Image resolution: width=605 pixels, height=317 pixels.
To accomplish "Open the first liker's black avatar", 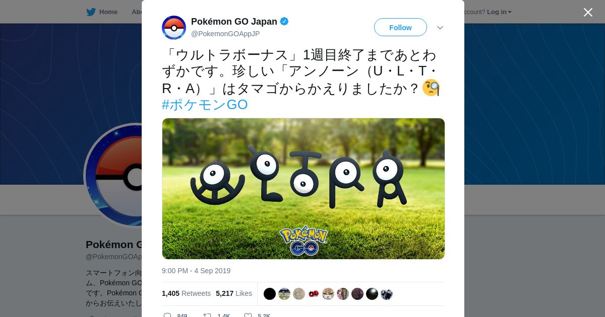I will pyautogui.click(x=270, y=294).
